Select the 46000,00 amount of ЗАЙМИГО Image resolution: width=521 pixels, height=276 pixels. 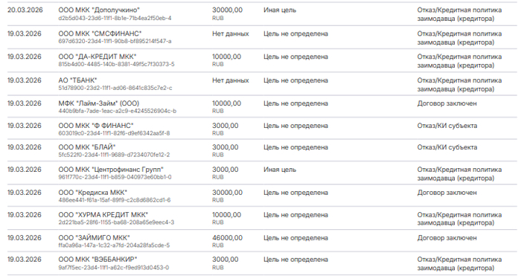coord(227,238)
